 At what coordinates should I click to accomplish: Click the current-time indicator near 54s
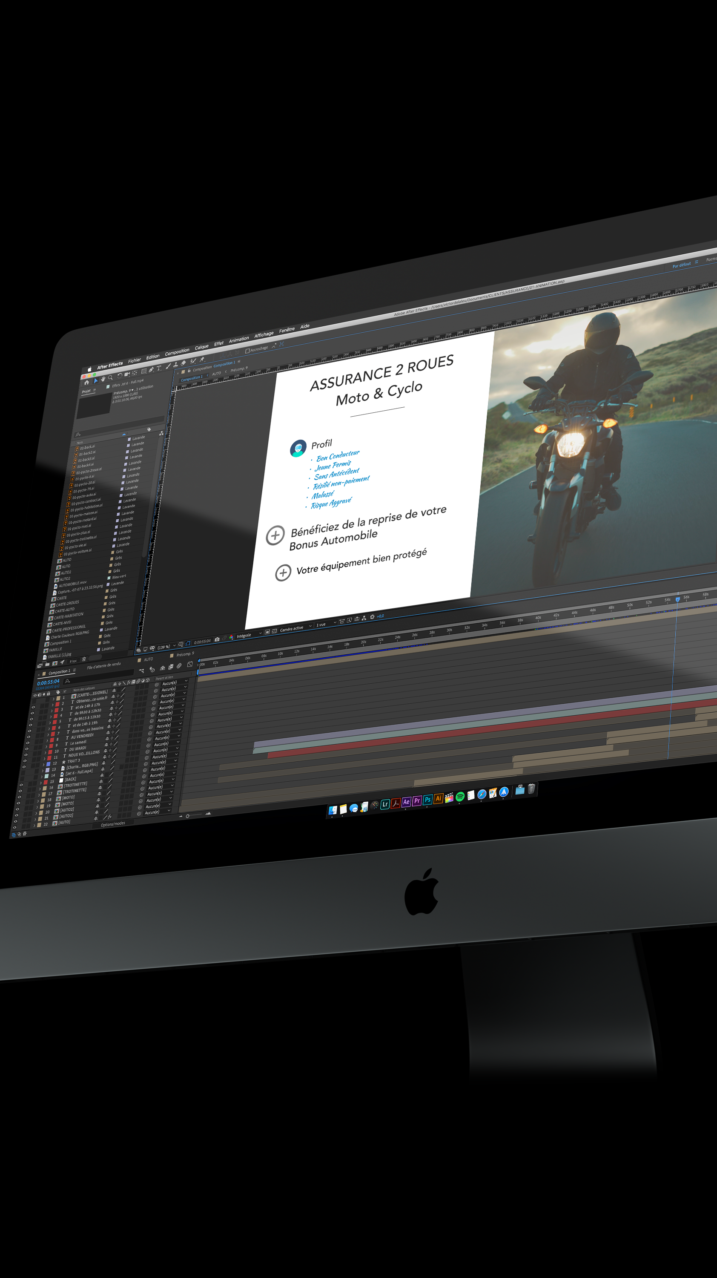click(x=677, y=600)
